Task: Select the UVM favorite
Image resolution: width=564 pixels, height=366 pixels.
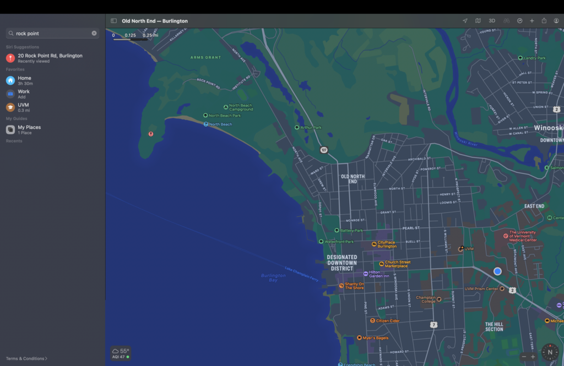Action: tap(23, 107)
